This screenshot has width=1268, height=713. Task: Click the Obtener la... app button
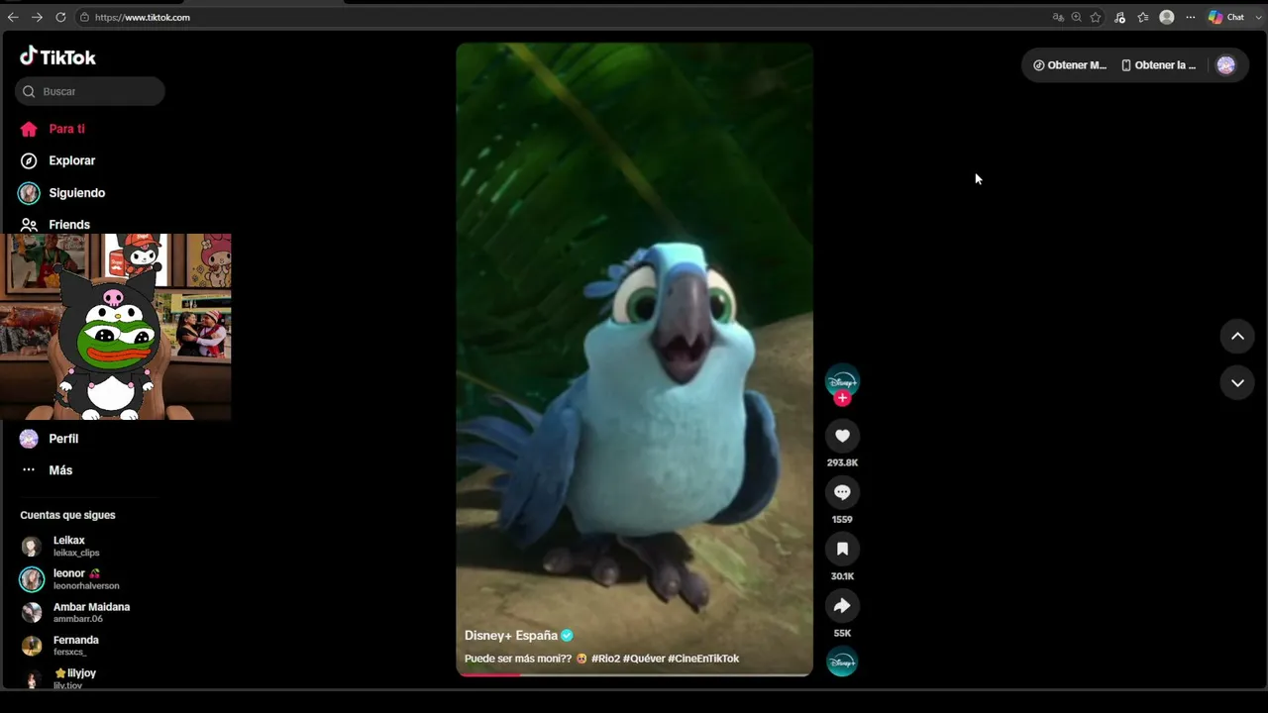coord(1158,65)
